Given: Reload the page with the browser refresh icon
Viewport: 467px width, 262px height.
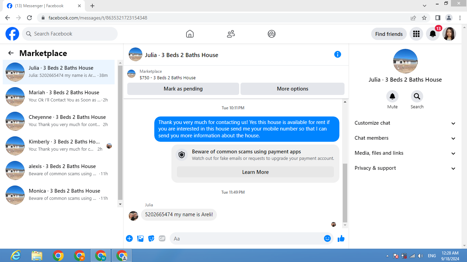Looking at the screenshot, I should coord(29,18).
